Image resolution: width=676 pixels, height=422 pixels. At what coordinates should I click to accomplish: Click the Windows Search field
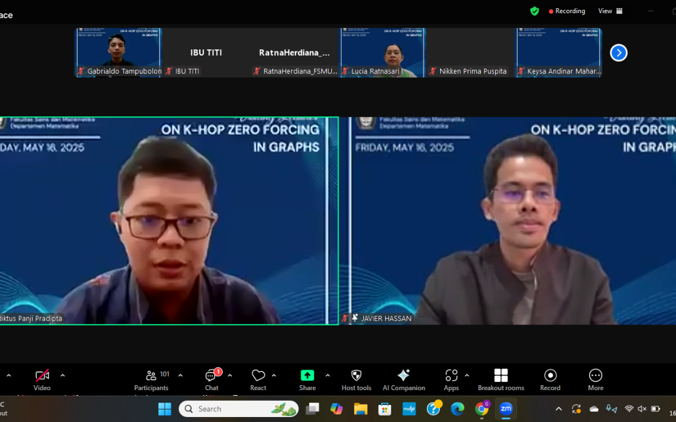tap(238, 408)
